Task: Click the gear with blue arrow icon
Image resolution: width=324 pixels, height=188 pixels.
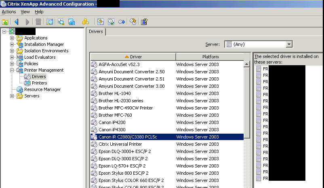Action: pos(122,22)
